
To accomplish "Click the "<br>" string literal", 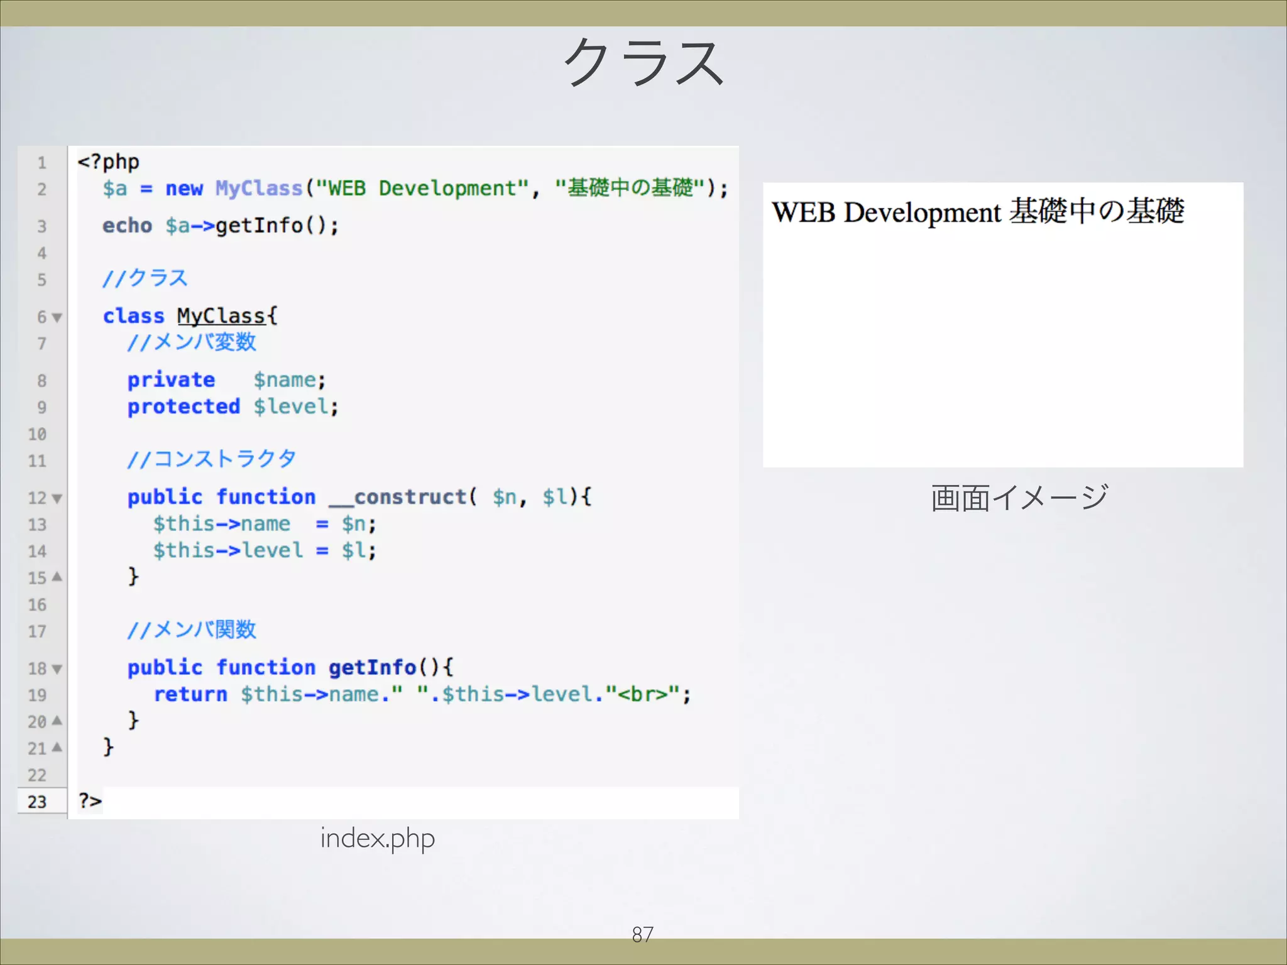I will 642,694.
